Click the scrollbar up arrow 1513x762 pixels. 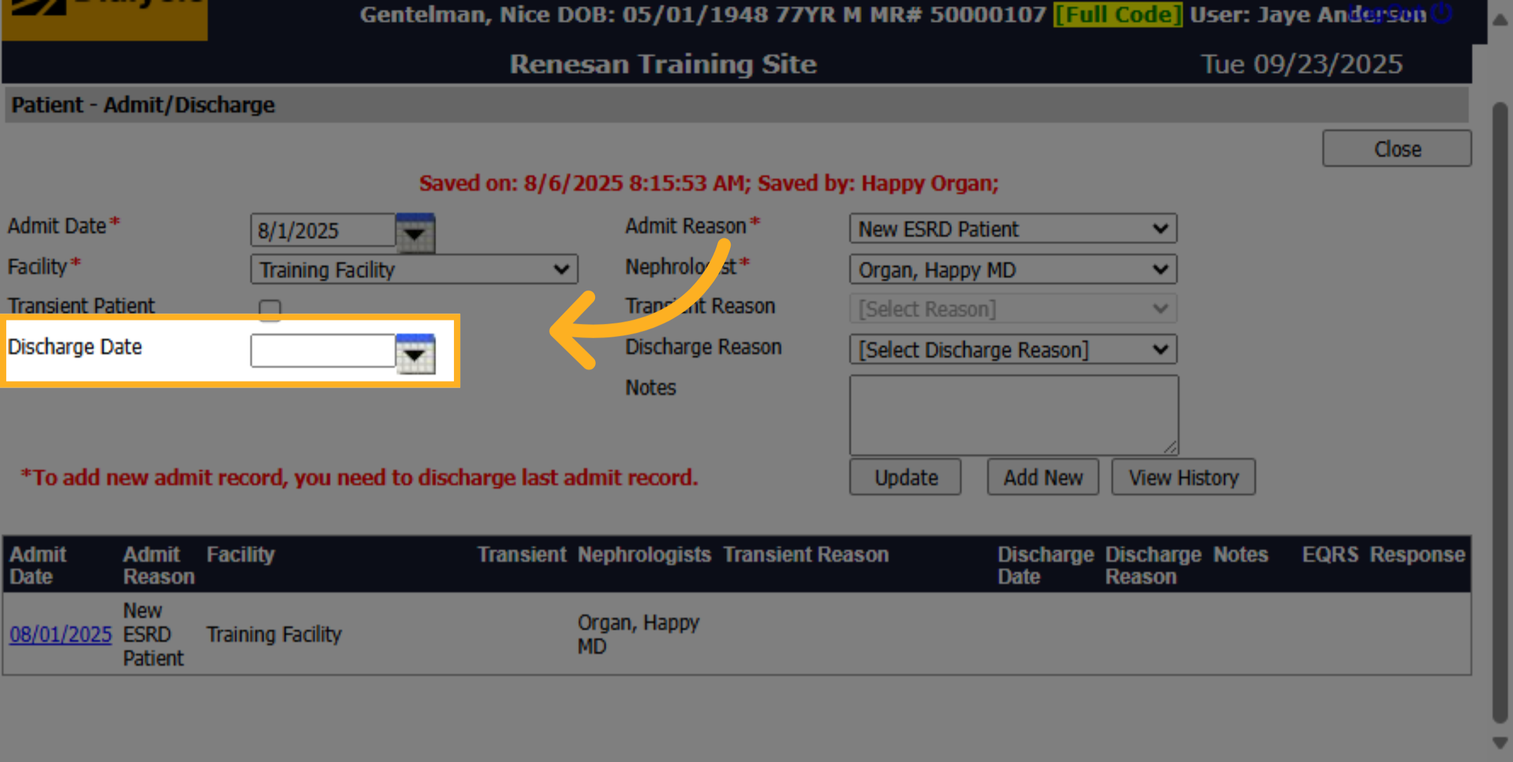(x=1500, y=20)
